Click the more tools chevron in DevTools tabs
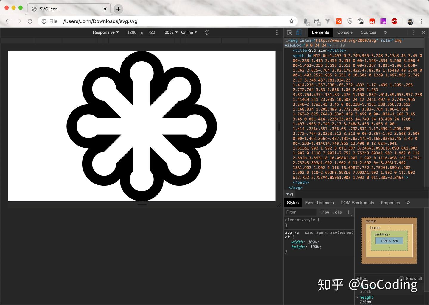429x305 pixels. pyautogui.click(x=385, y=32)
